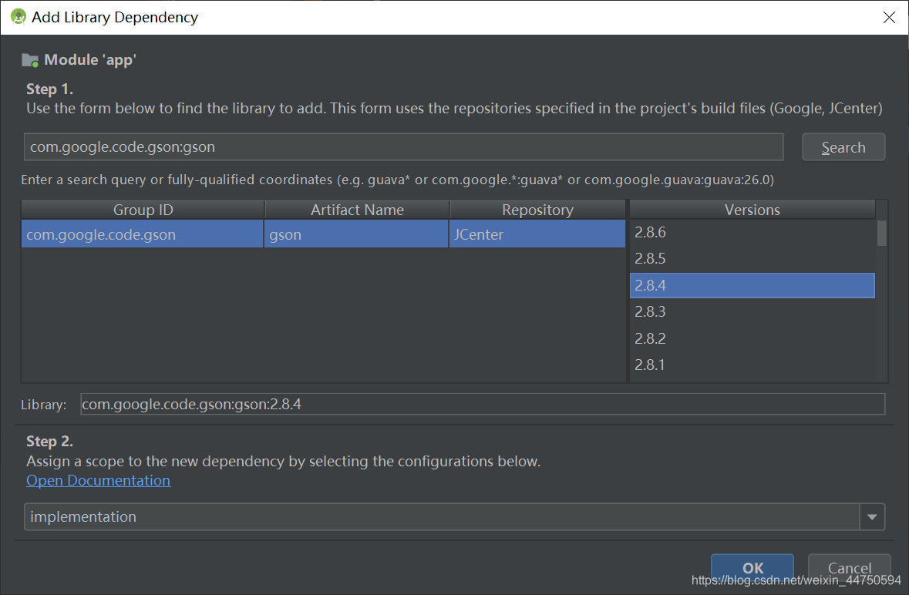Confirm with the OK button
This screenshot has height=595, width=909.
(752, 568)
